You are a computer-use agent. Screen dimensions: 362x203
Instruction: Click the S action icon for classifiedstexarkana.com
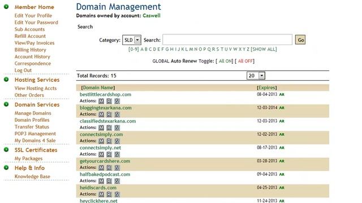click(117, 128)
